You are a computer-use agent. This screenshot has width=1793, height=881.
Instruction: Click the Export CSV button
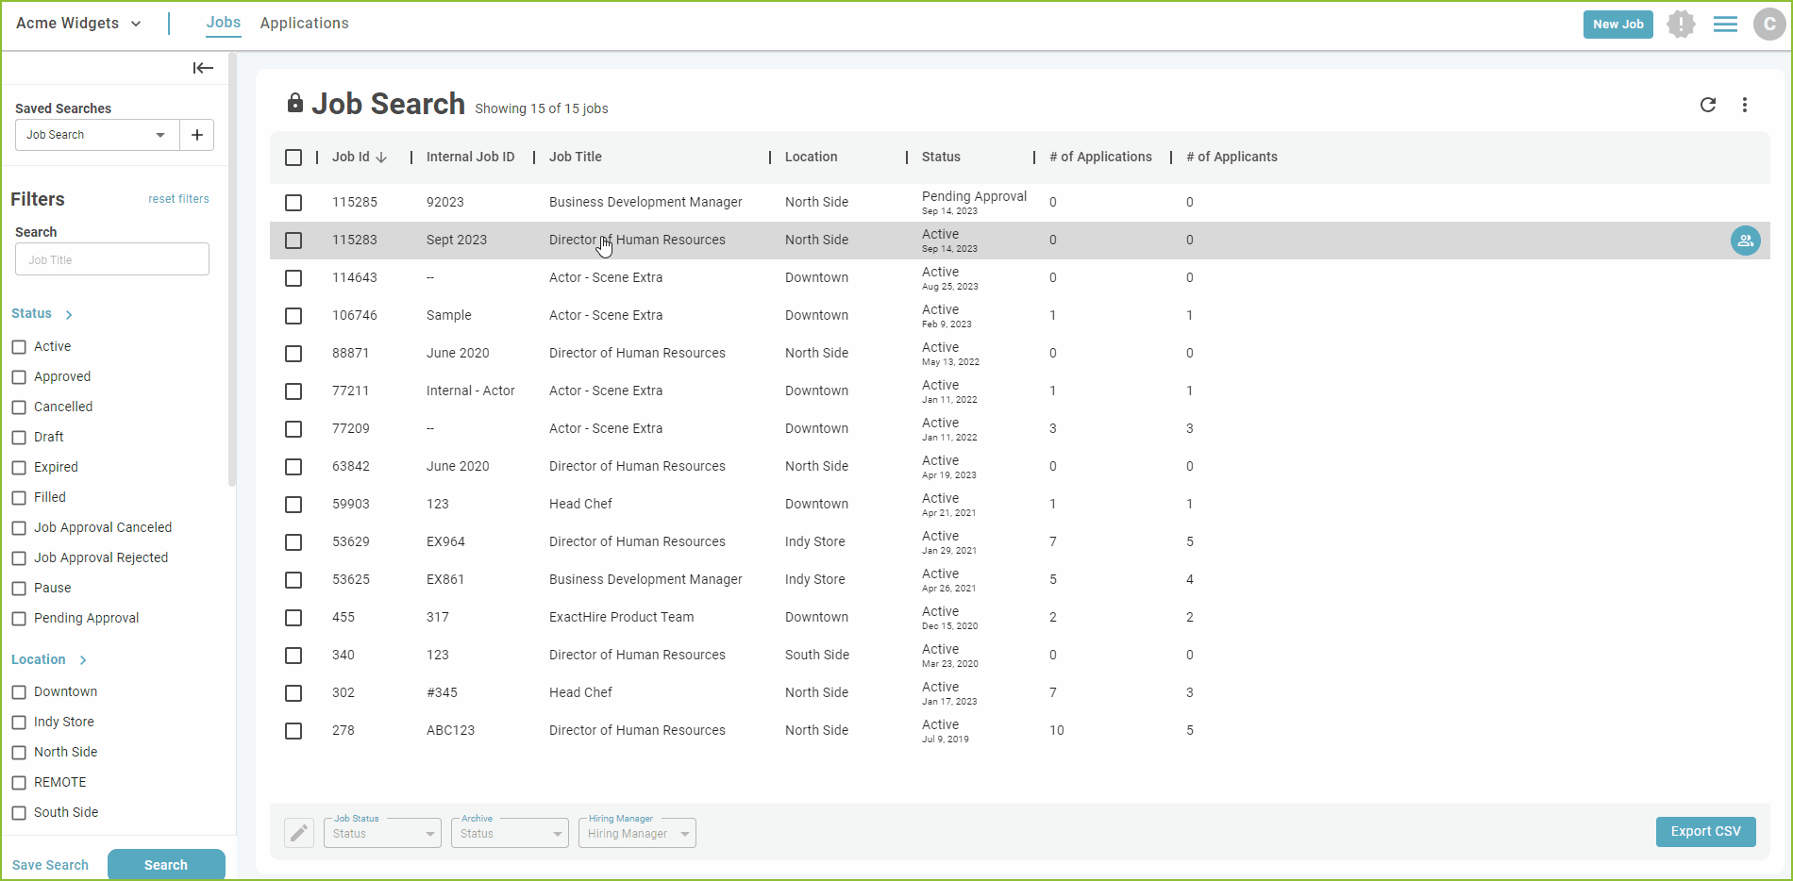pos(1706,832)
